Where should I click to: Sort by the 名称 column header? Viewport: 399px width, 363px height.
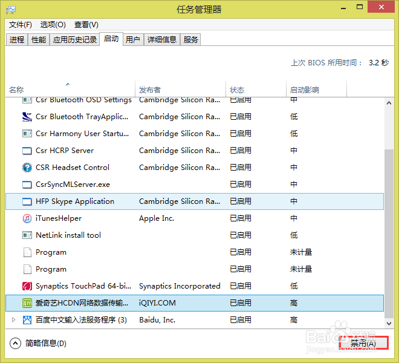click(70, 90)
